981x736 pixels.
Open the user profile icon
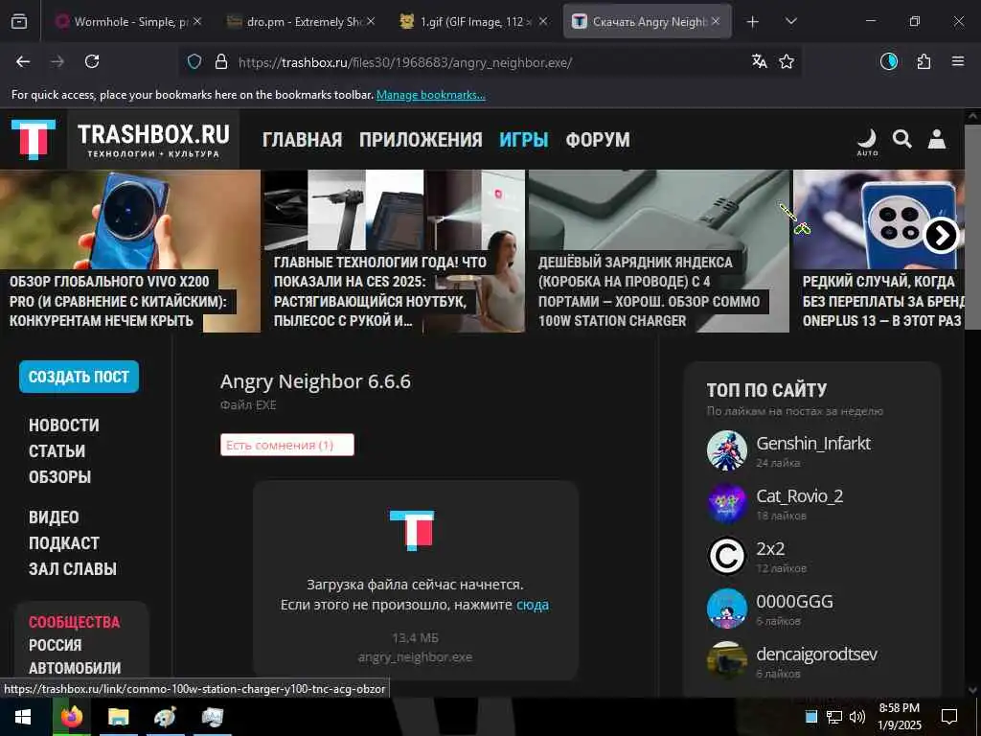coord(937,138)
